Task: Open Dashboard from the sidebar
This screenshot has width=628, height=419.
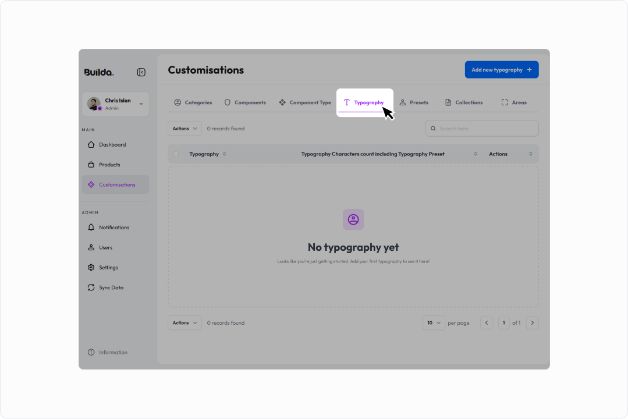Action: 115,144
